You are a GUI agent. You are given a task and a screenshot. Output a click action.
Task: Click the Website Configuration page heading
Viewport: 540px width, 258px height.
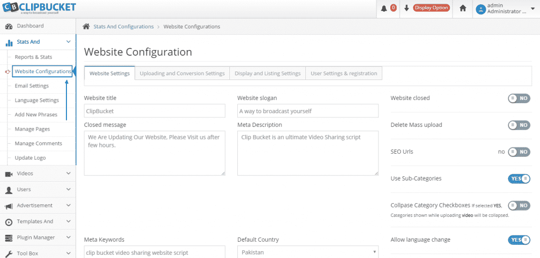138,52
